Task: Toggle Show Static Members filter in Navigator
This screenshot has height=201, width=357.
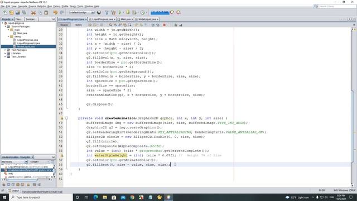Action: pos(13,185)
